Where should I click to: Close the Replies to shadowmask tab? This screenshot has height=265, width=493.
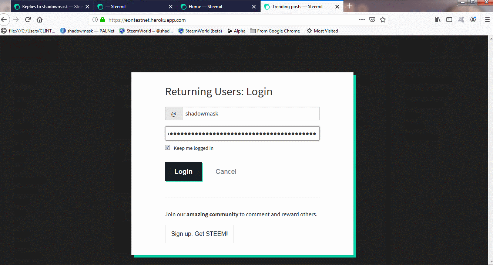coord(87,7)
